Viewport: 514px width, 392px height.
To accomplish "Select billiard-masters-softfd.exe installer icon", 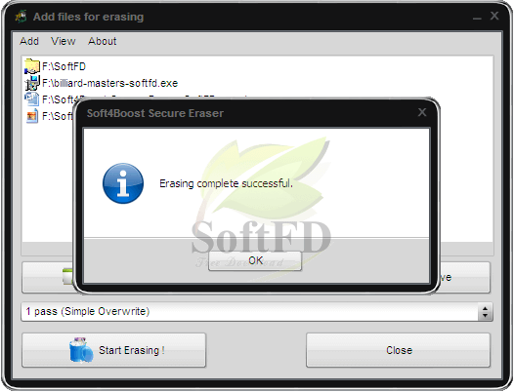I will pos(32,83).
